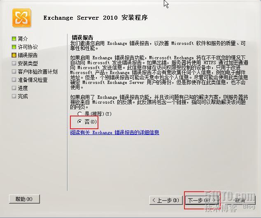Select the 否(O) radio button
The width and height of the screenshot is (261, 218).
pyautogui.click(x=80, y=122)
